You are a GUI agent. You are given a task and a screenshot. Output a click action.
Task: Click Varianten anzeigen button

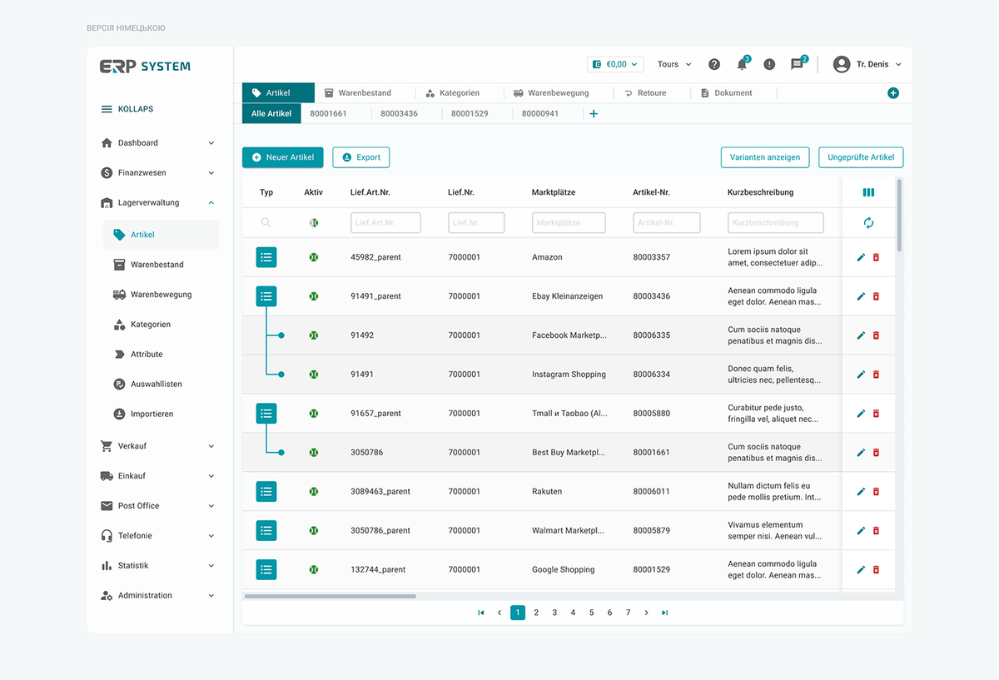[765, 157]
